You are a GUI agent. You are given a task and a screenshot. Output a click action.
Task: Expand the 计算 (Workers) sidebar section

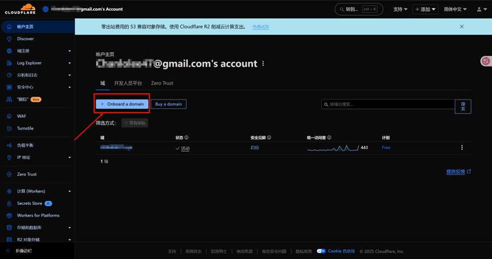pyautogui.click(x=69, y=191)
